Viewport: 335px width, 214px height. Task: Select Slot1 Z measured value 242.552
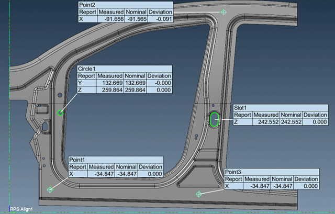266,122
